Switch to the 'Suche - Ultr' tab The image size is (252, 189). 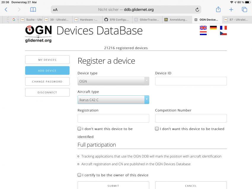[31, 20]
